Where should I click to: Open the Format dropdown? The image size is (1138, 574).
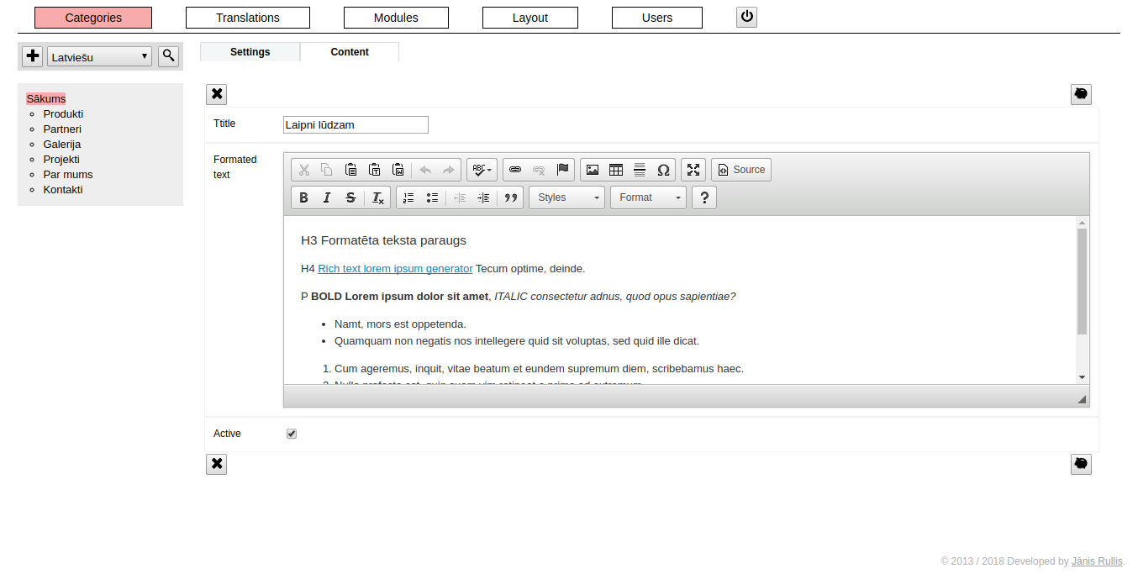coord(648,197)
